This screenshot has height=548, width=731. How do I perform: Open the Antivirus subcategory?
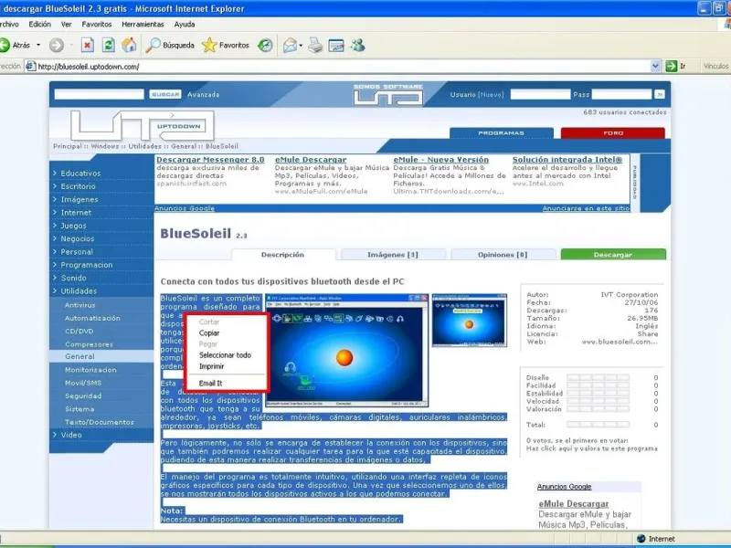tap(79, 305)
